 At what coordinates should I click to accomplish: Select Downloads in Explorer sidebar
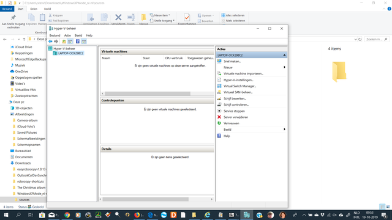click(x=23, y=163)
